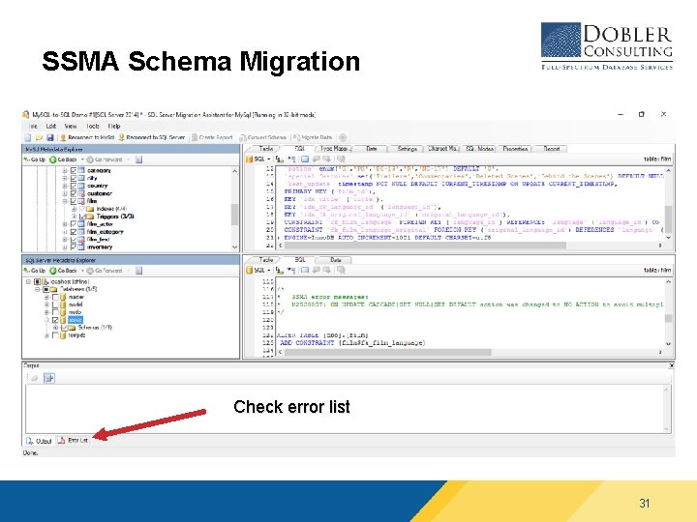Switch to the Report tab

pyautogui.click(x=551, y=149)
